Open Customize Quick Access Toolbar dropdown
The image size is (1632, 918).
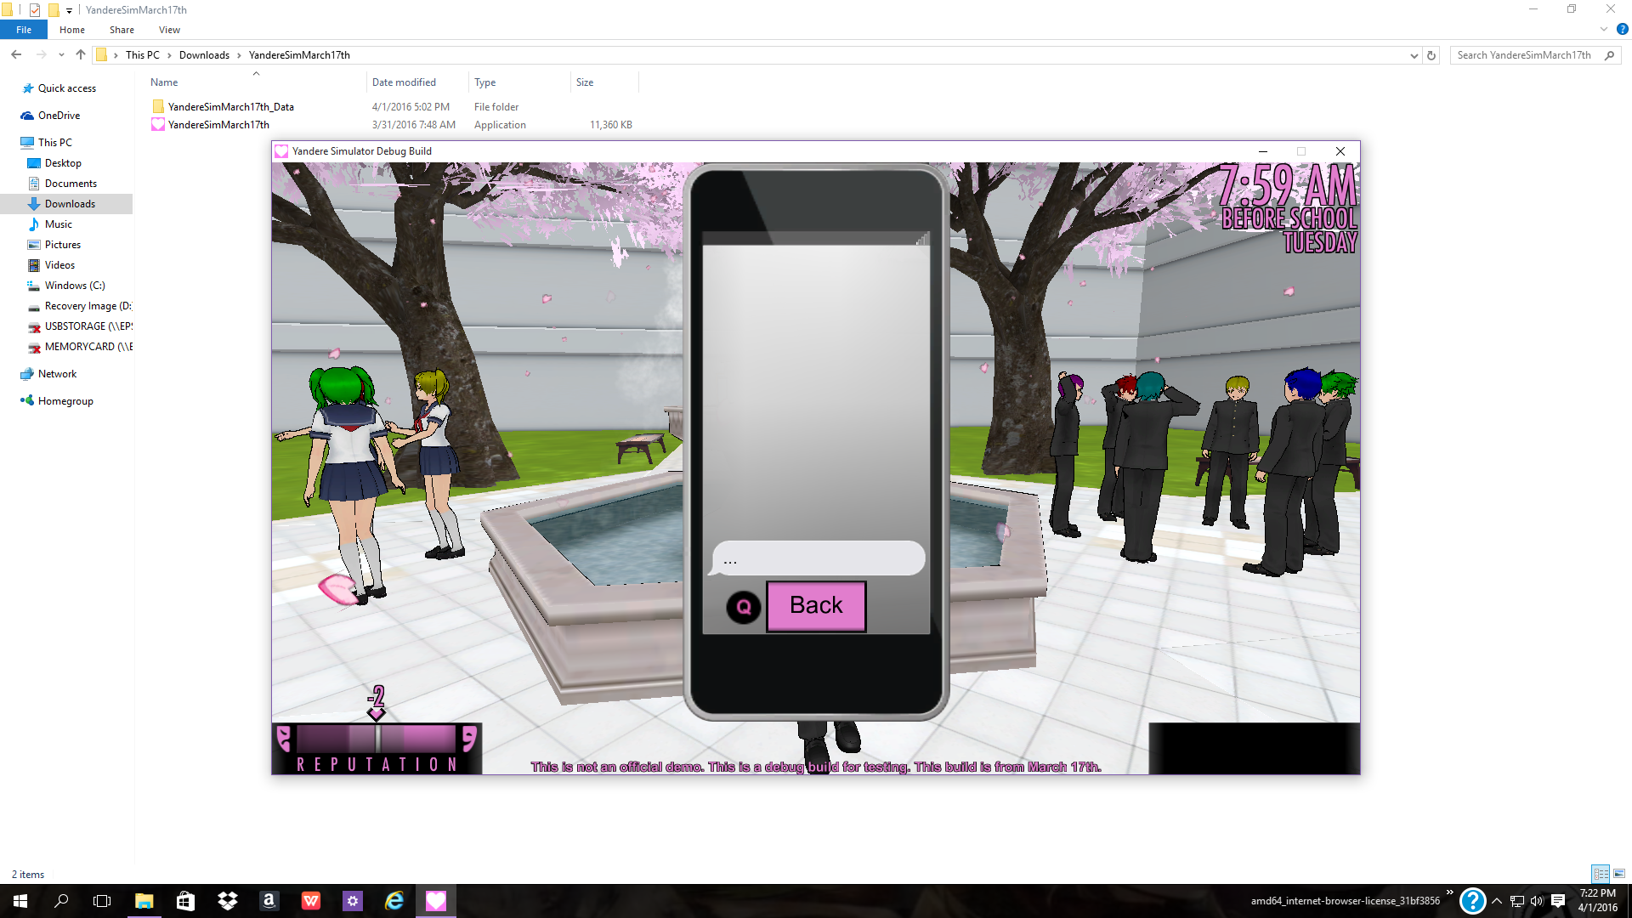tap(70, 10)
